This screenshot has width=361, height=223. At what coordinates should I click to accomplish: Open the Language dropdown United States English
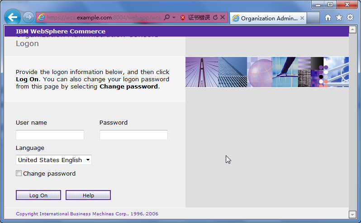tap(54, 160)
